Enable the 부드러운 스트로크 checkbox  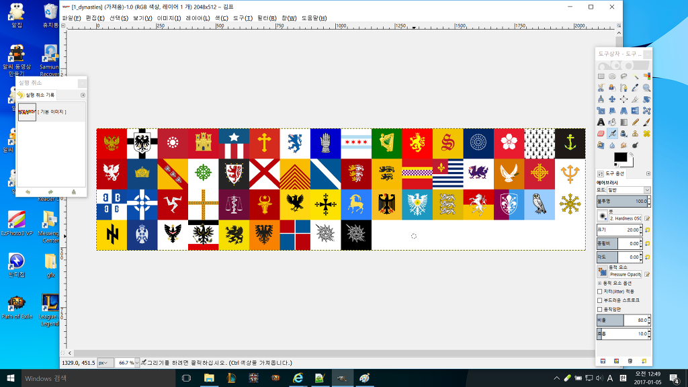[600, 300]
